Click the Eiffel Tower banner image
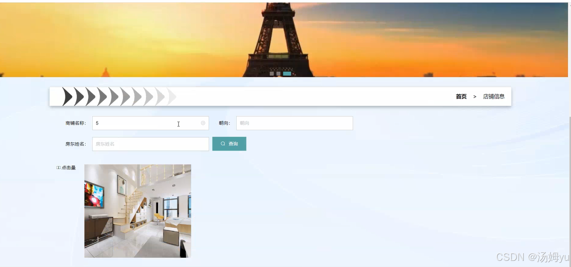571x267 pixels. pos(284,40)
